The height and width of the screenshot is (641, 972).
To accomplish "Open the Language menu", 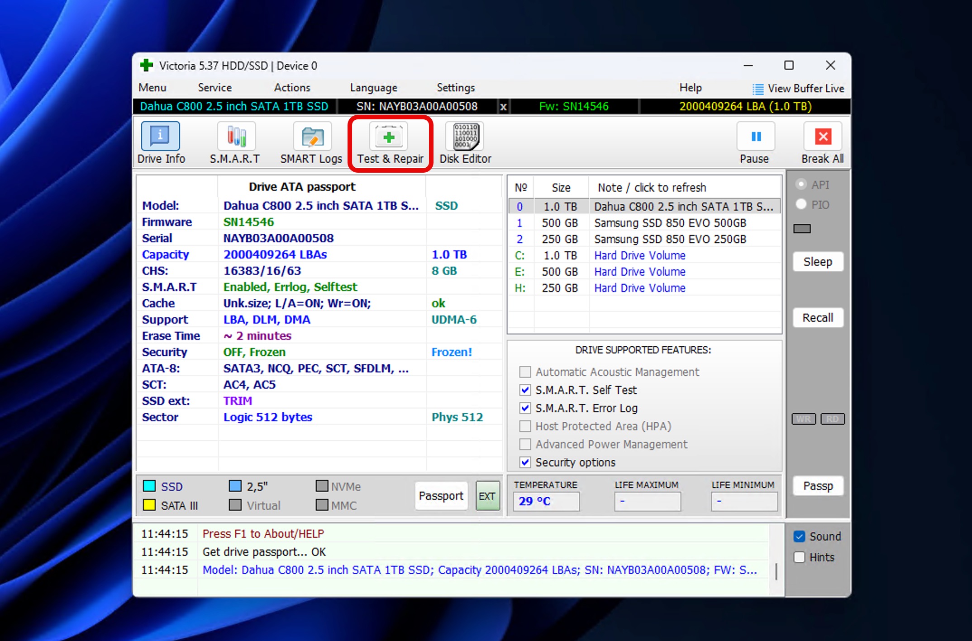I will [x=373, y=88].
